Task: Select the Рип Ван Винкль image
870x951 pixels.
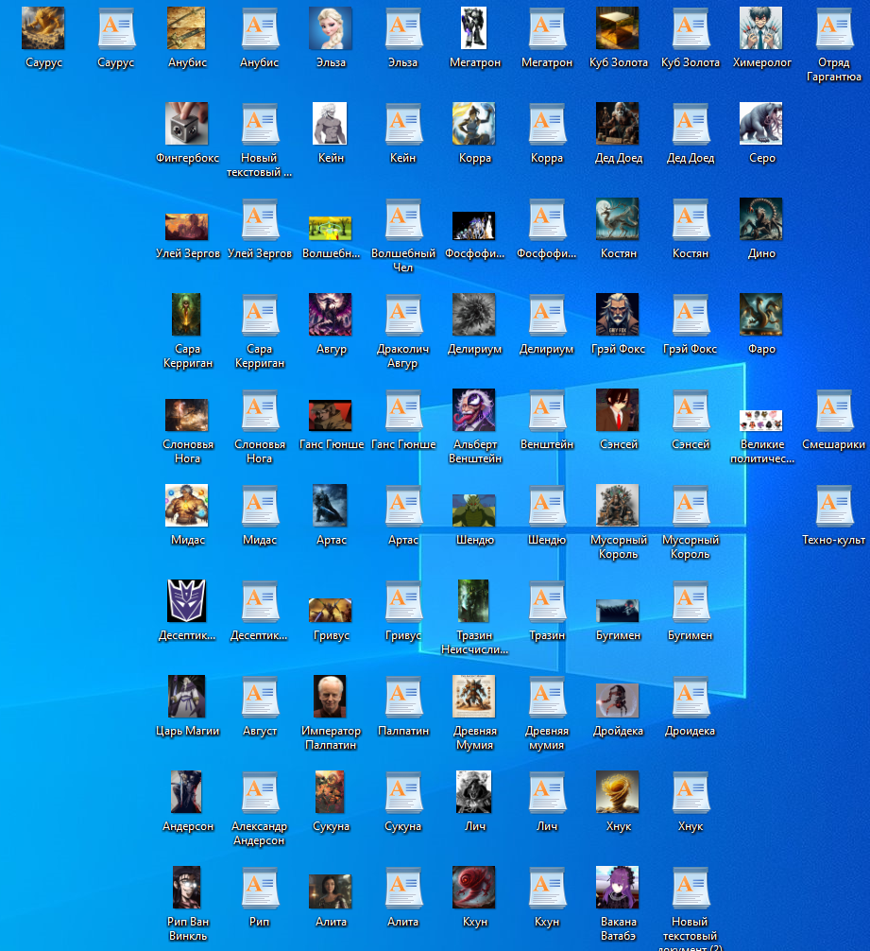Action: 187,888
